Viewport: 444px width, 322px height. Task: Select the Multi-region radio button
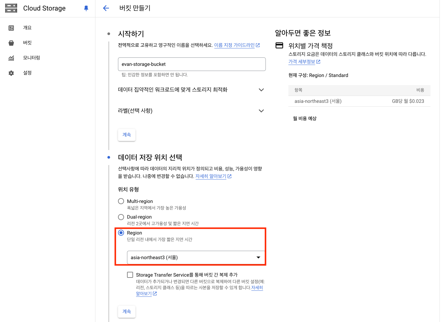pos(121,201)
